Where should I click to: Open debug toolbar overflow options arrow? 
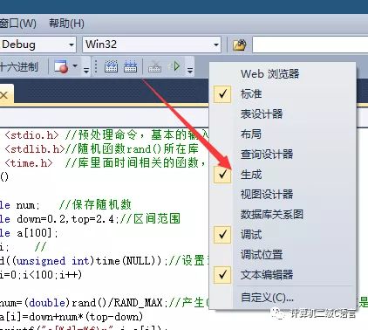(86, 70)
